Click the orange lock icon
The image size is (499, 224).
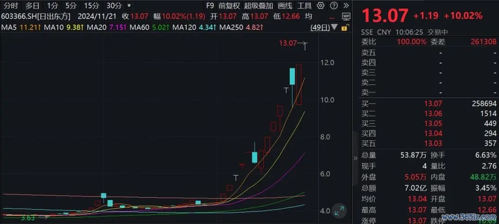pos(346,27)
